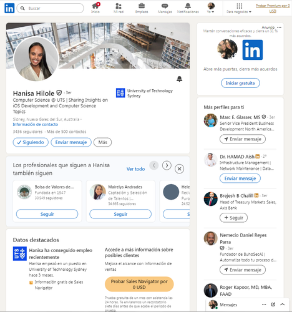This screenshot has width=292, height=312.
Task: Advance carousel with next arrow
Action: click(167, 165)
